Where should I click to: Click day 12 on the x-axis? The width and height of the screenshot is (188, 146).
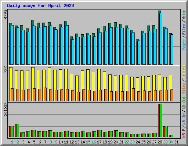pos(72,142)
